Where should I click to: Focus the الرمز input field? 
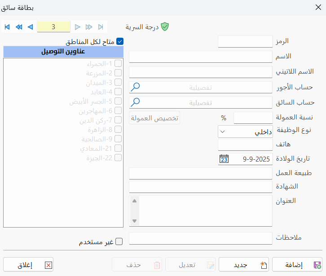[245, 41]
